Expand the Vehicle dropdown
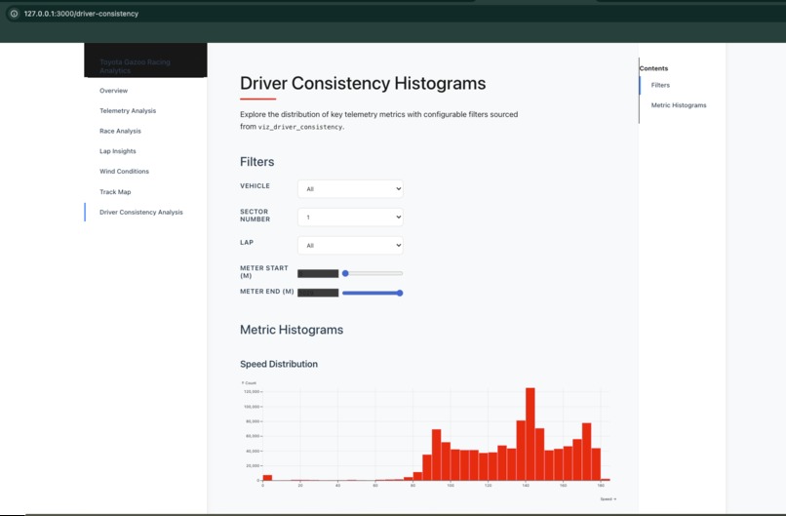 (350, 189)
